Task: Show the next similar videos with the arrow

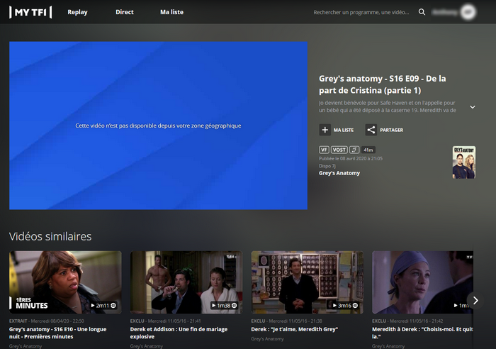Action: 475,300
